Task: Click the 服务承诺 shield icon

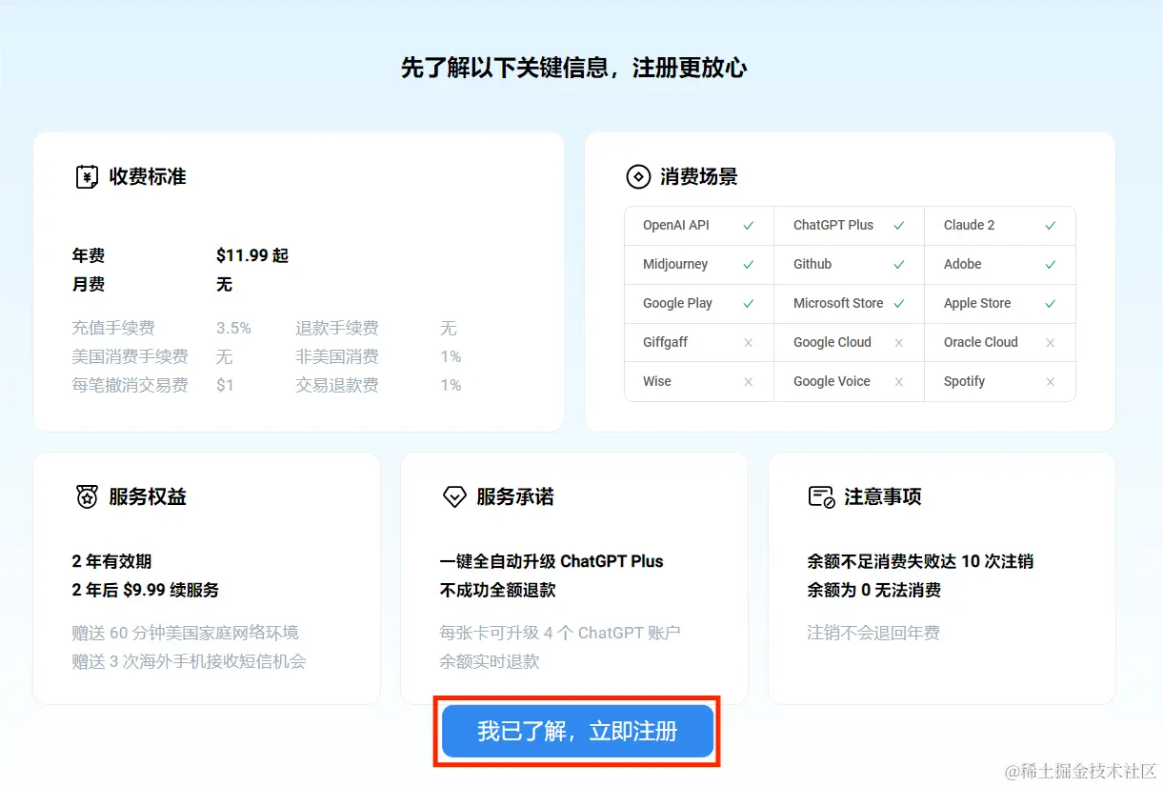Action: point(454,496)
